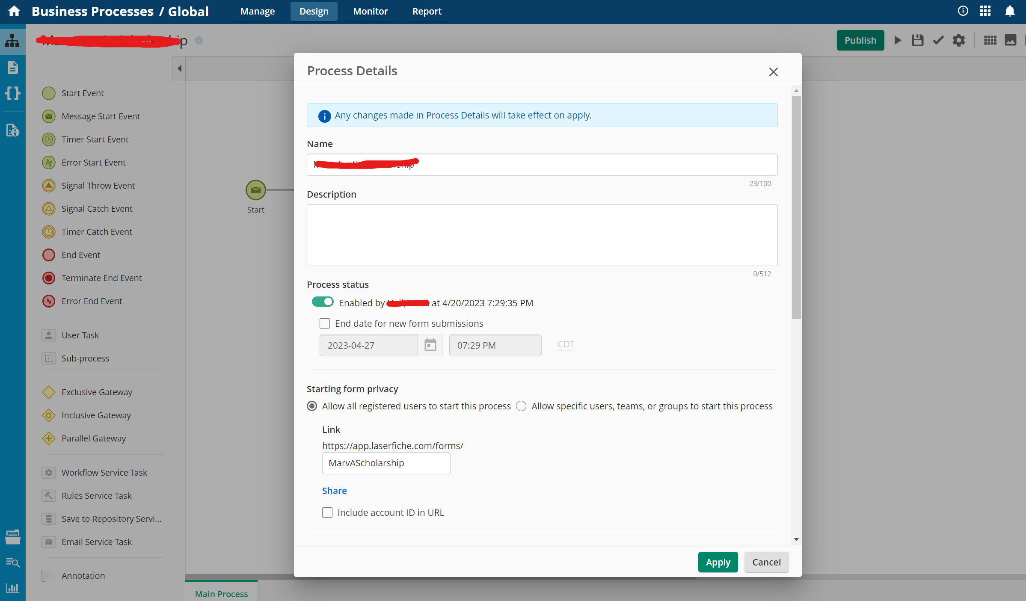Open the notifications bell icon

click(x=1010, y=11)
